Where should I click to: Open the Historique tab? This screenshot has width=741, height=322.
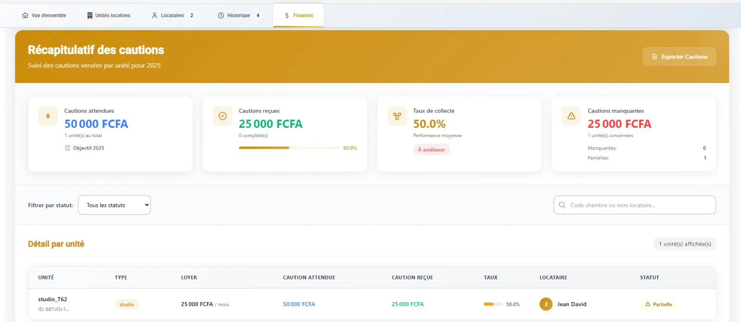[x=239, y=15]
